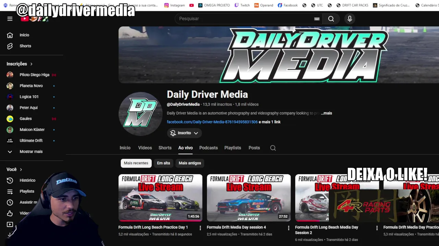Open Facebook bookmark
This screenshot has width=439, height=246.
pyautogui.click(x=287, y=5)
